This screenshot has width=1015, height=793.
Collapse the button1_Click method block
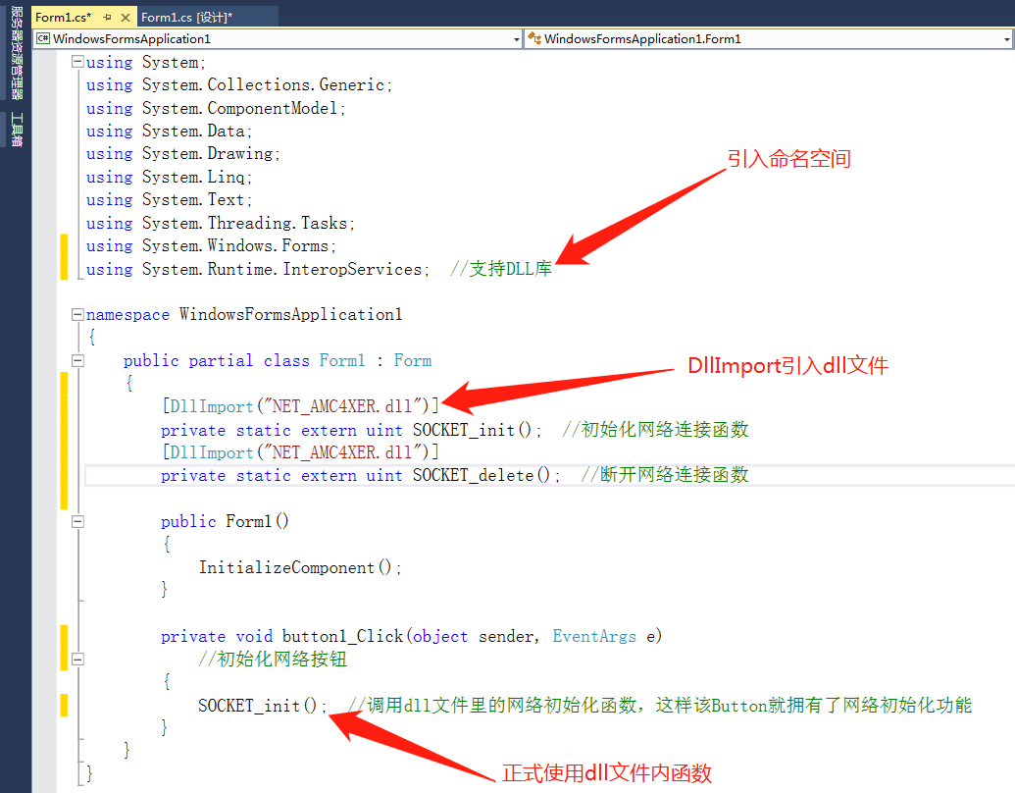77,659
